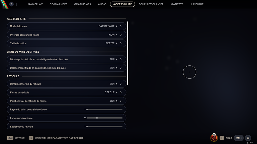Click the Forme du réticule label

coord(20,92)
